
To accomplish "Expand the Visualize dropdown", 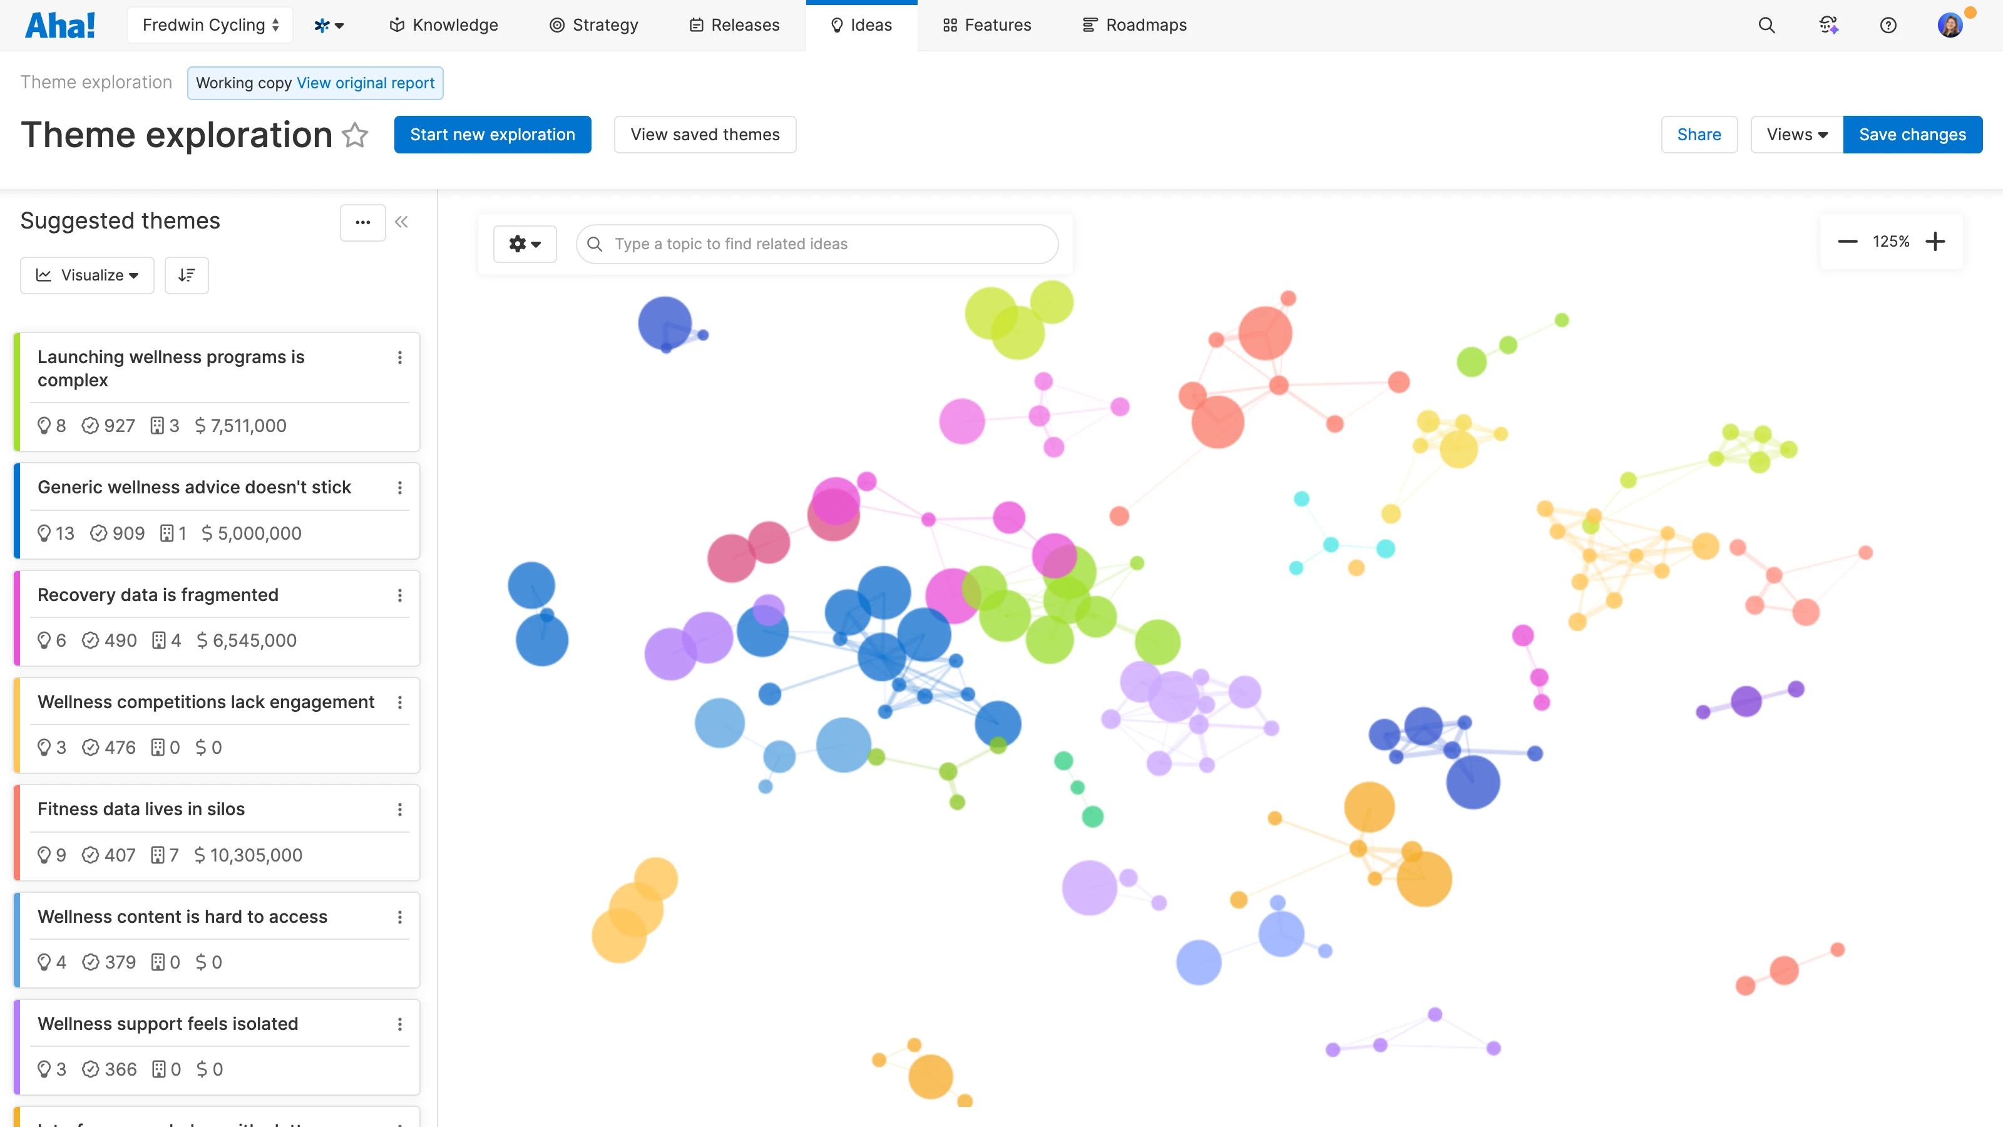I will (87, 275).
